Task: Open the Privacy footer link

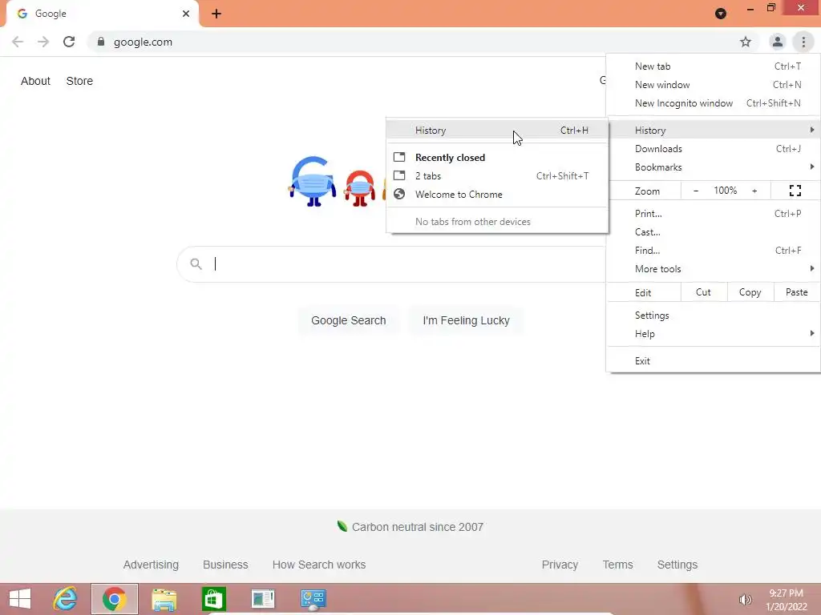Action: pos(560,565)
